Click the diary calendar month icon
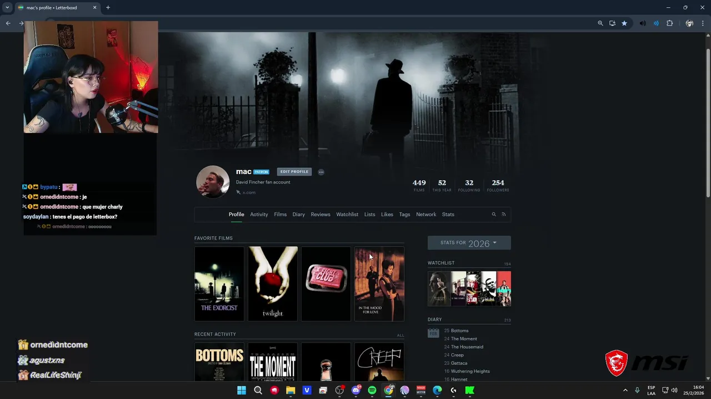Screen dimensions: 711x399 (x=433, y=332)
